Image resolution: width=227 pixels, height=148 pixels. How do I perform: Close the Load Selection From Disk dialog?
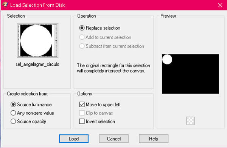[220, 5]
